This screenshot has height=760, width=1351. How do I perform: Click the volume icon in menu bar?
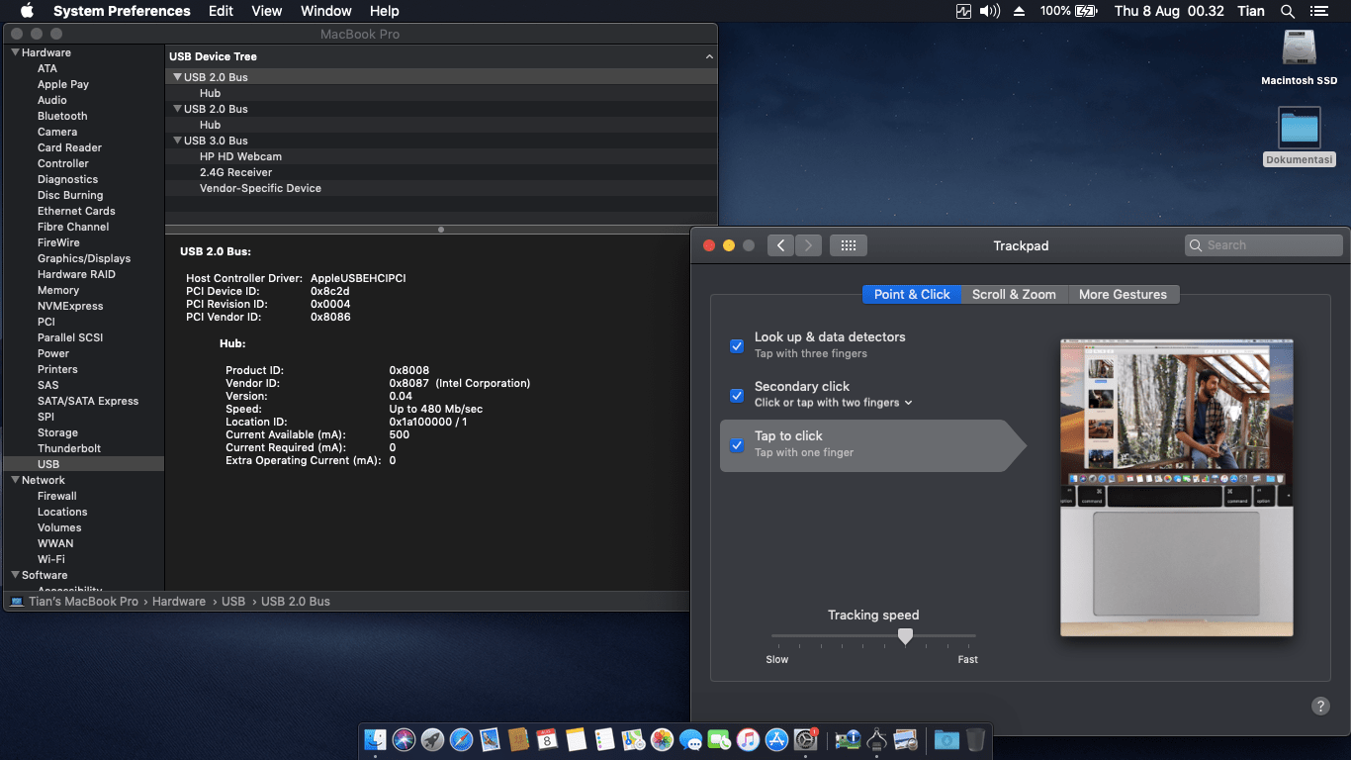pyautogui.click(x=990, y=11)
